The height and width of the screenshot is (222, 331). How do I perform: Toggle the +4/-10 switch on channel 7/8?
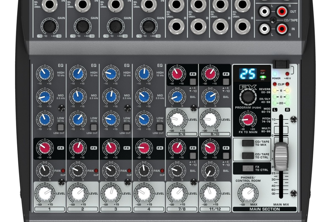(193, 156)
